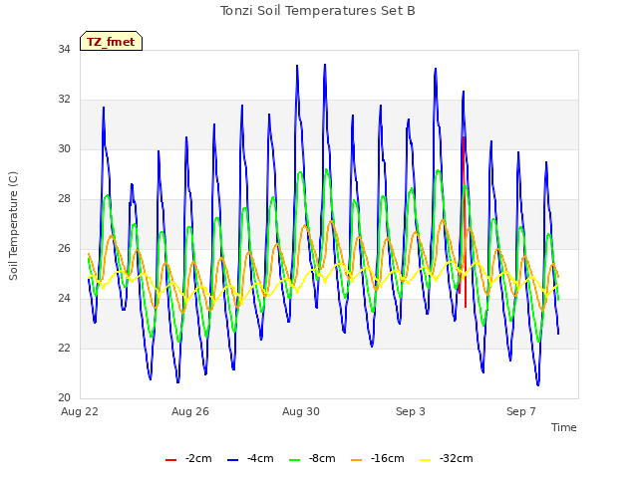Select the -2cm legend label
Viewport: 638px width, 478px height.
pyautogui.click(x=198, y=458)
